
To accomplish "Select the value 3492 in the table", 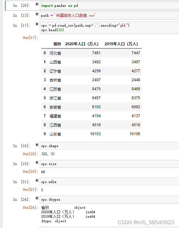I will click(x=96, y=62).
